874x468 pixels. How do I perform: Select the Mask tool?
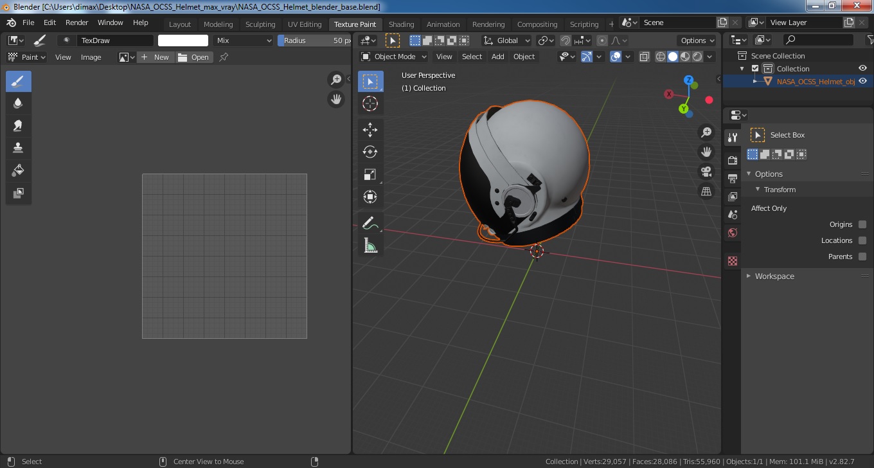click(x=19, y=193)
